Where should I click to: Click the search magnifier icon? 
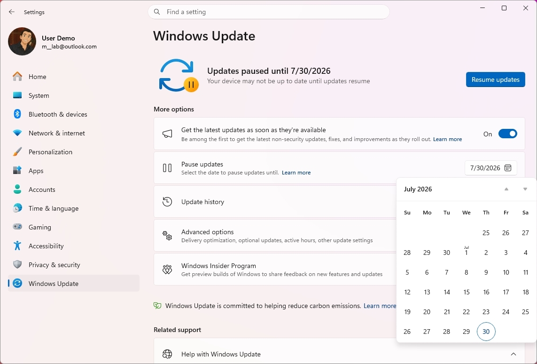click(157, 12)
